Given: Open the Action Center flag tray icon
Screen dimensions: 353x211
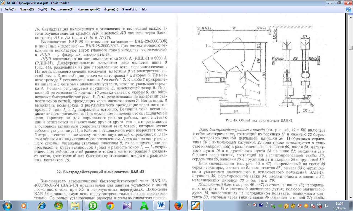Looking at the screenshot, I should (x=313, y=206).
